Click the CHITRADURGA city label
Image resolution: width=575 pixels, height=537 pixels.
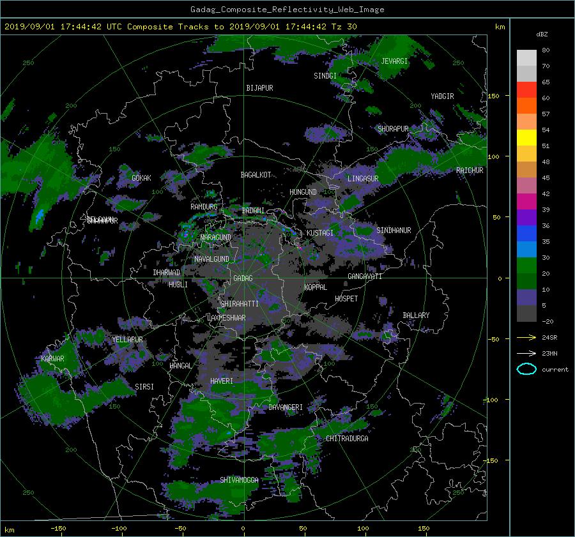point(348,439)
